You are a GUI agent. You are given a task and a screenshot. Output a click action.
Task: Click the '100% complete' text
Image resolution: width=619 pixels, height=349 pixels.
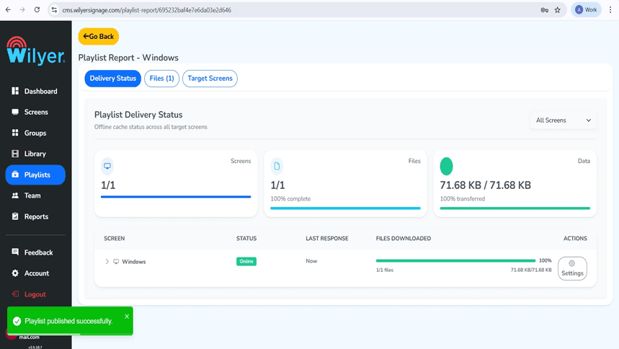tap(290, 199)
